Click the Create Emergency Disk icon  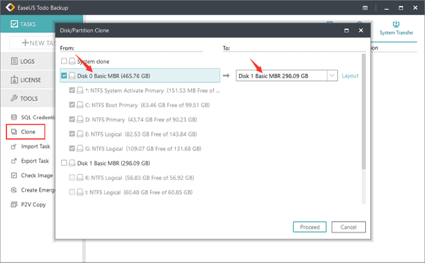14,190
